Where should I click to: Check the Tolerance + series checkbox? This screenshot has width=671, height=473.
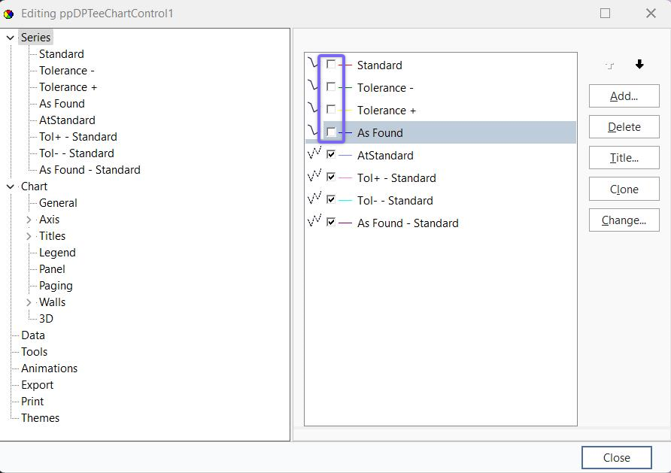(331, 110)
